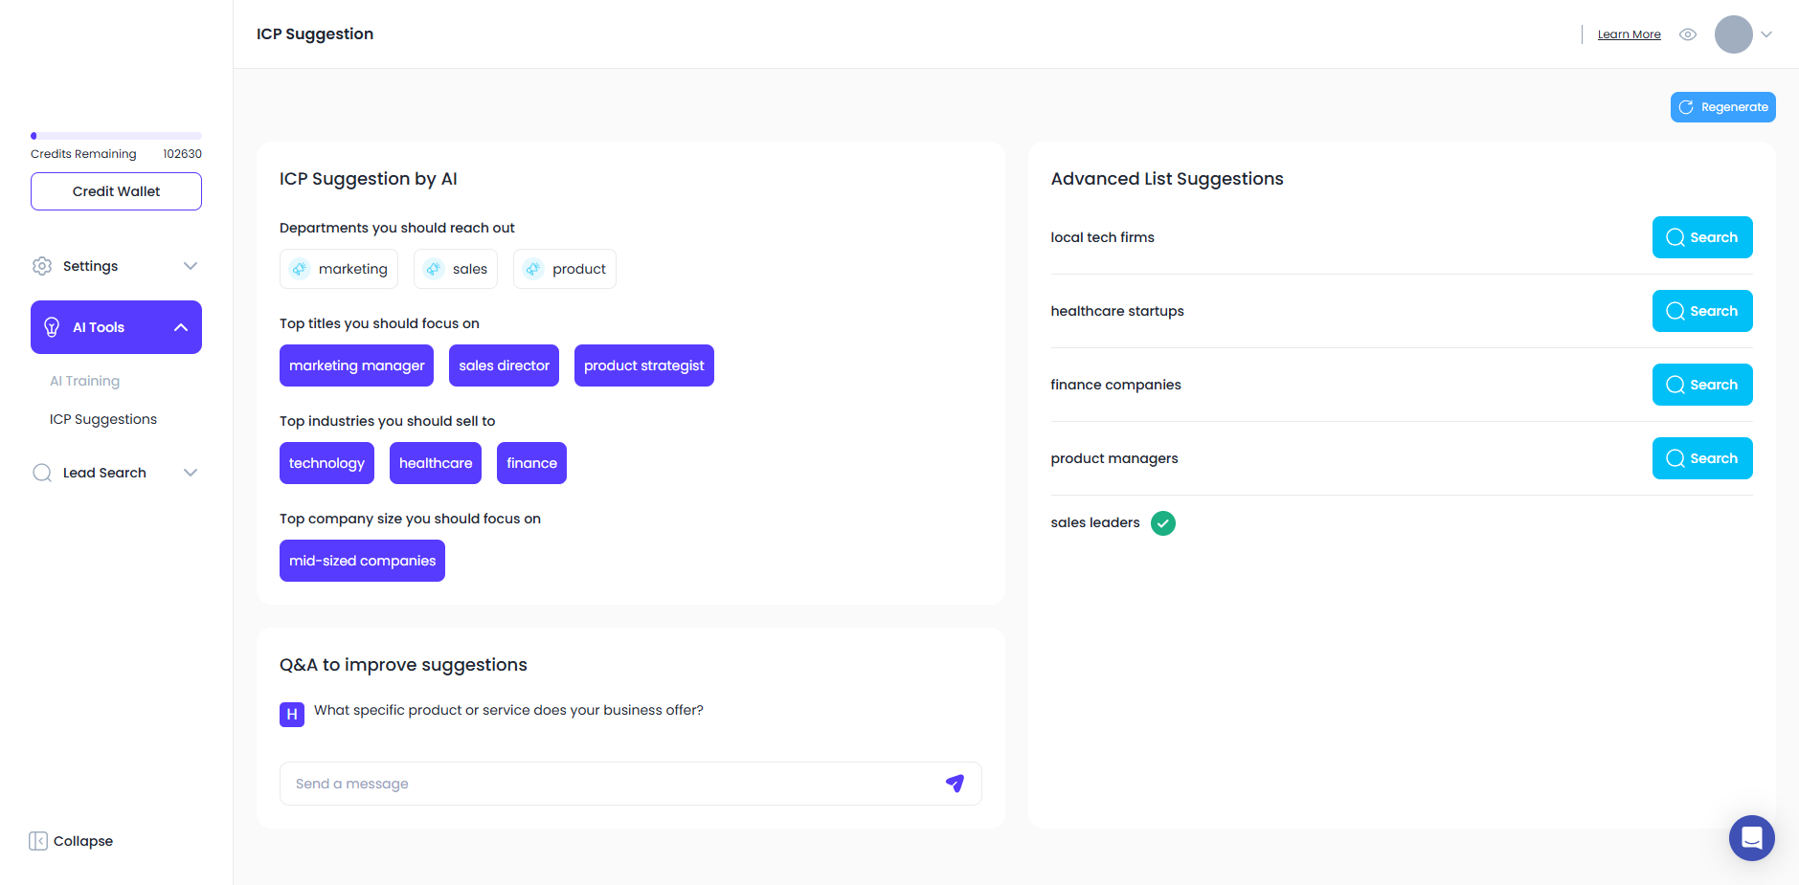The image size is (1799, 885).
Task: Expand the Lead Search chevron
Action: click(191, 472)
